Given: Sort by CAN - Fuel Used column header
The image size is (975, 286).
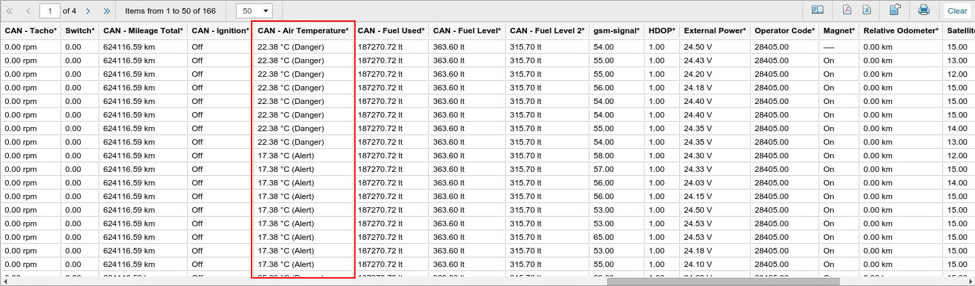Looking at the screenshot, I should pos(391,31).
